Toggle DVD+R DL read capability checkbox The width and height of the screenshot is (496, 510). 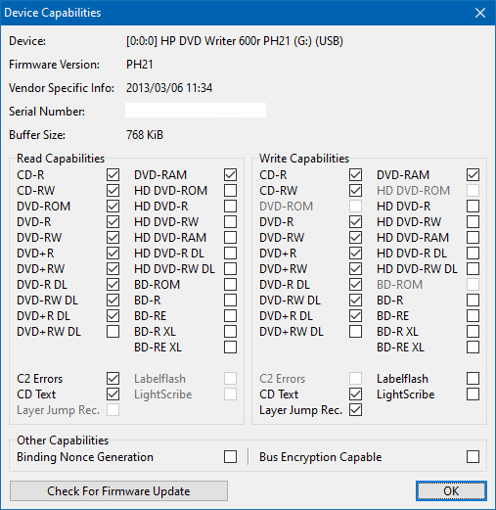pos(113,315)
